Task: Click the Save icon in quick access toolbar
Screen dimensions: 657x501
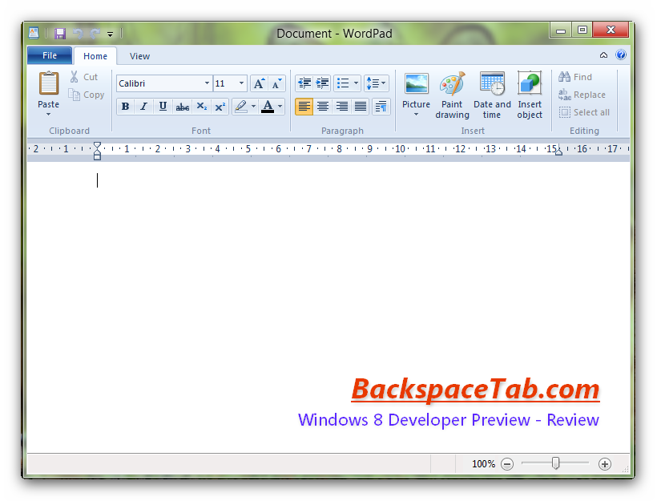Action: point(59,32)
